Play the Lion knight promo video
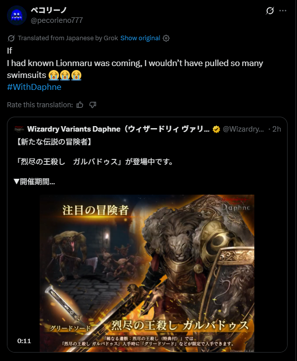This screenshot has height=361, width=297. 147,273
